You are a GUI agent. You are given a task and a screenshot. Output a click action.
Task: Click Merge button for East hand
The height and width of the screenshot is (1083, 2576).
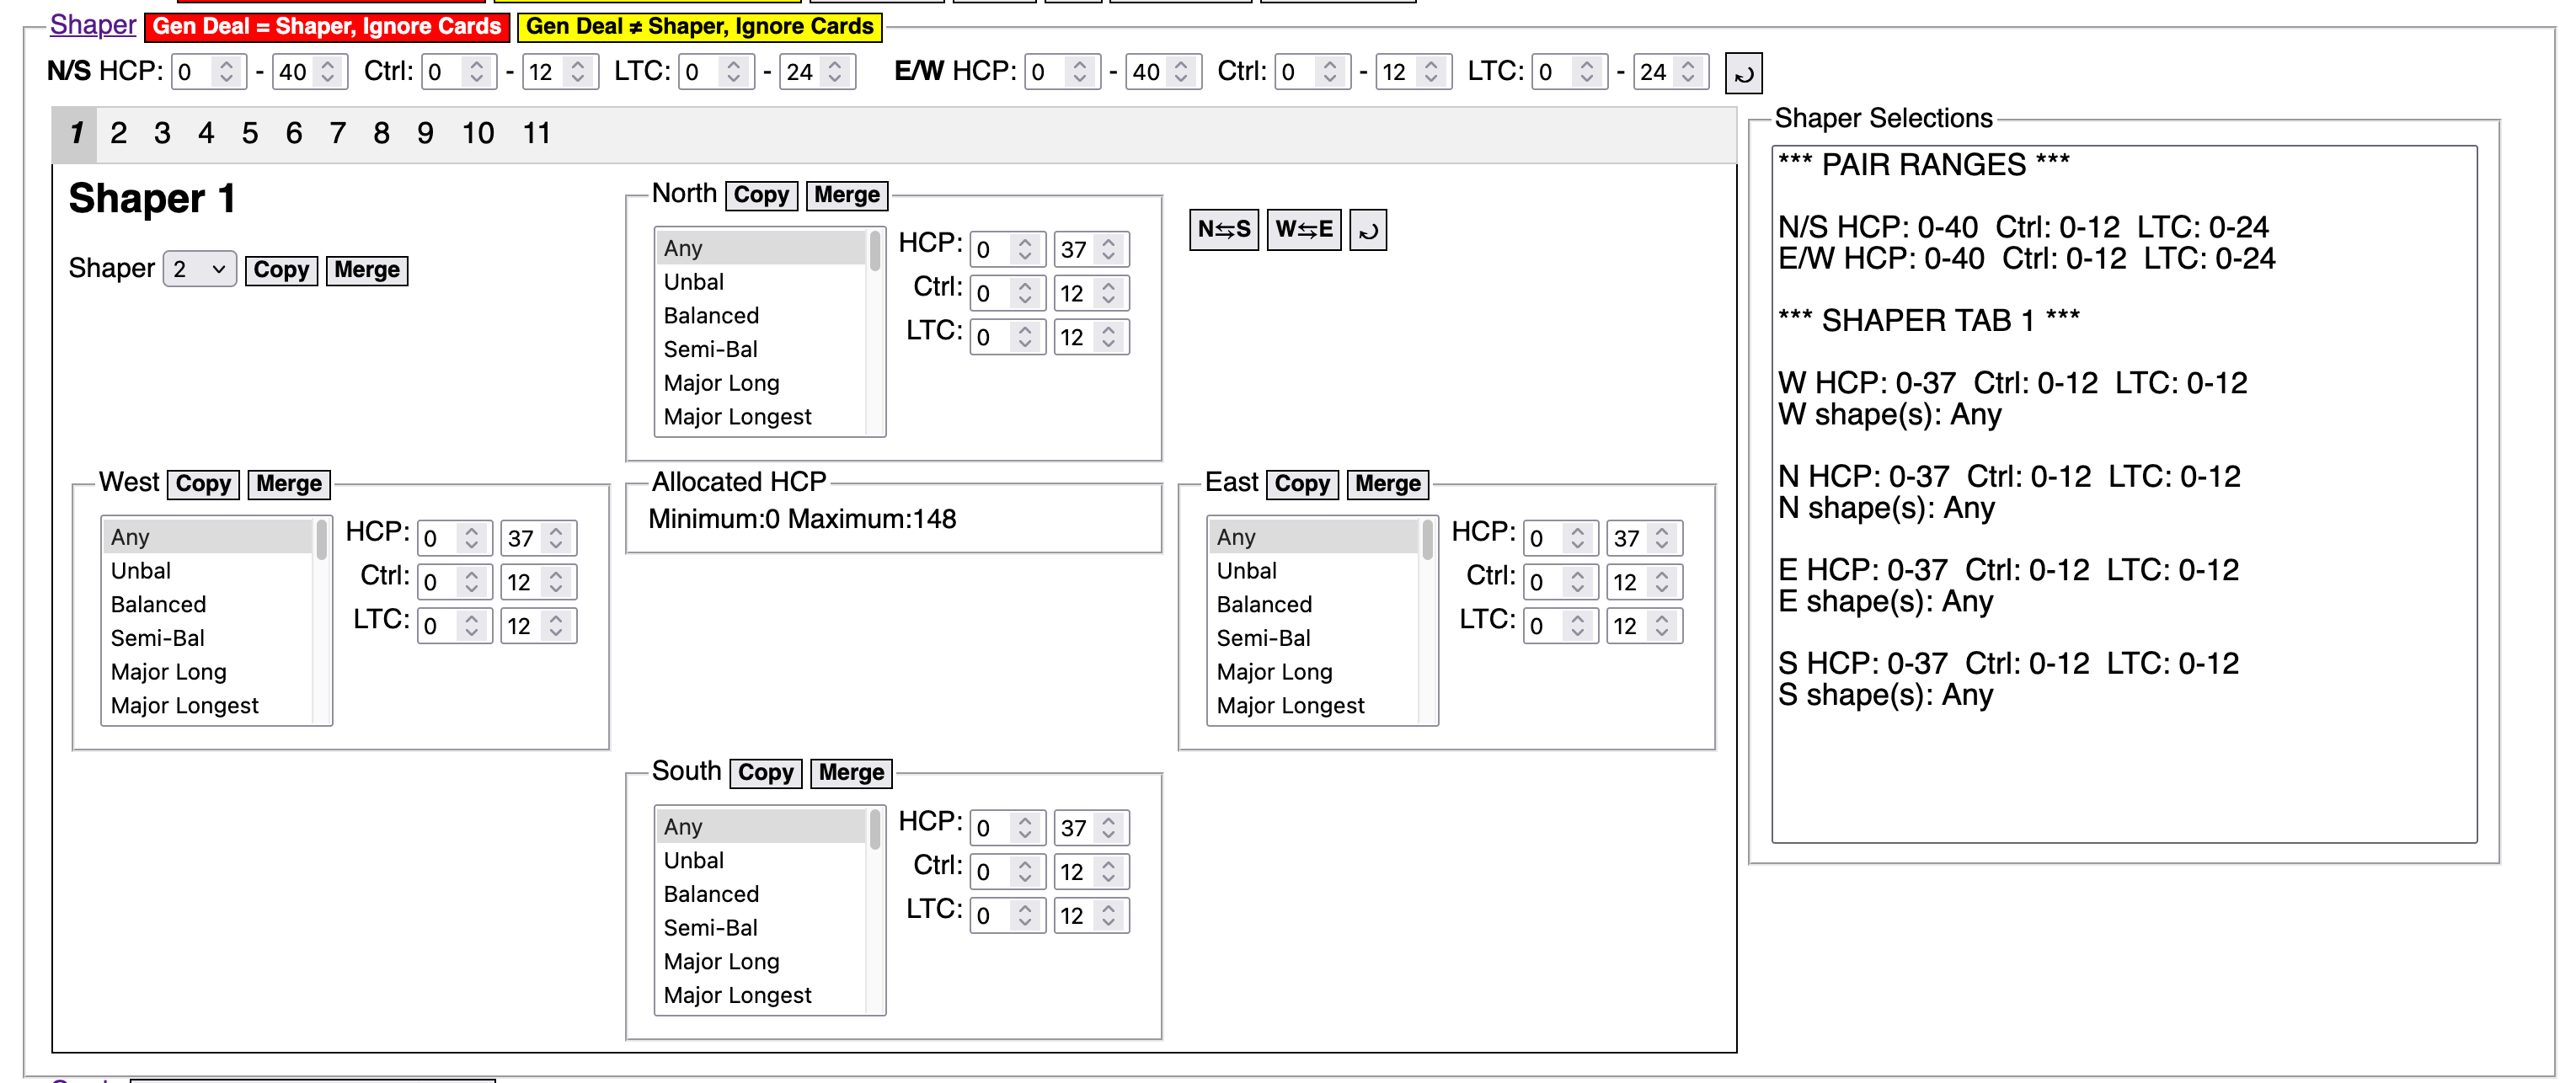(x=1387, y=483)
